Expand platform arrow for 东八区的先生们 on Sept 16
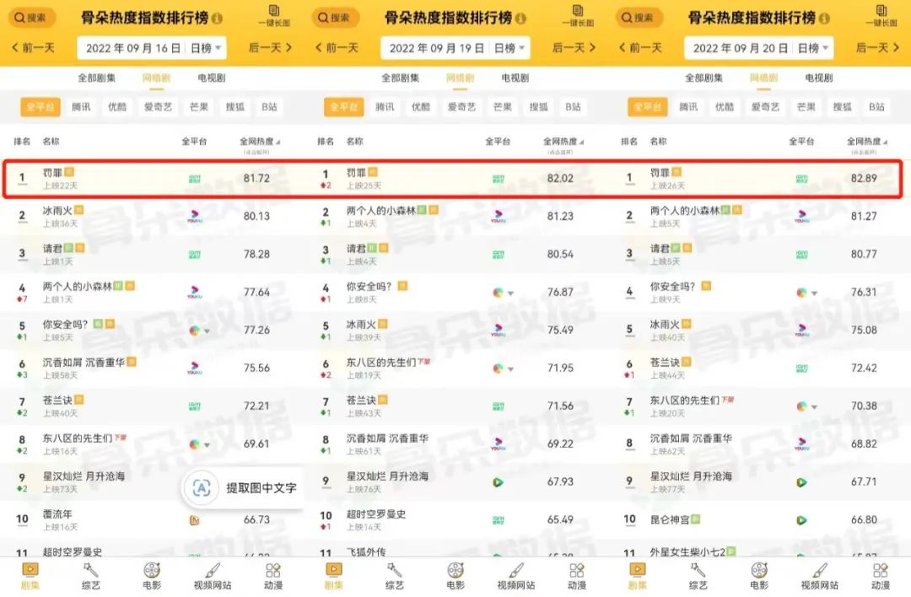The width and height of the screenshot is (911, 597). (207, 445)
